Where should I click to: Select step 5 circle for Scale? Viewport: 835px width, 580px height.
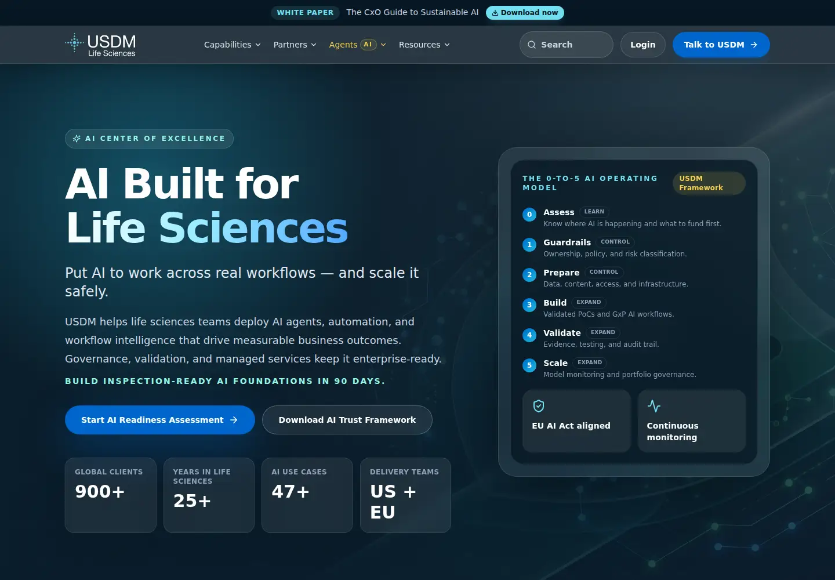coord(529,365)
